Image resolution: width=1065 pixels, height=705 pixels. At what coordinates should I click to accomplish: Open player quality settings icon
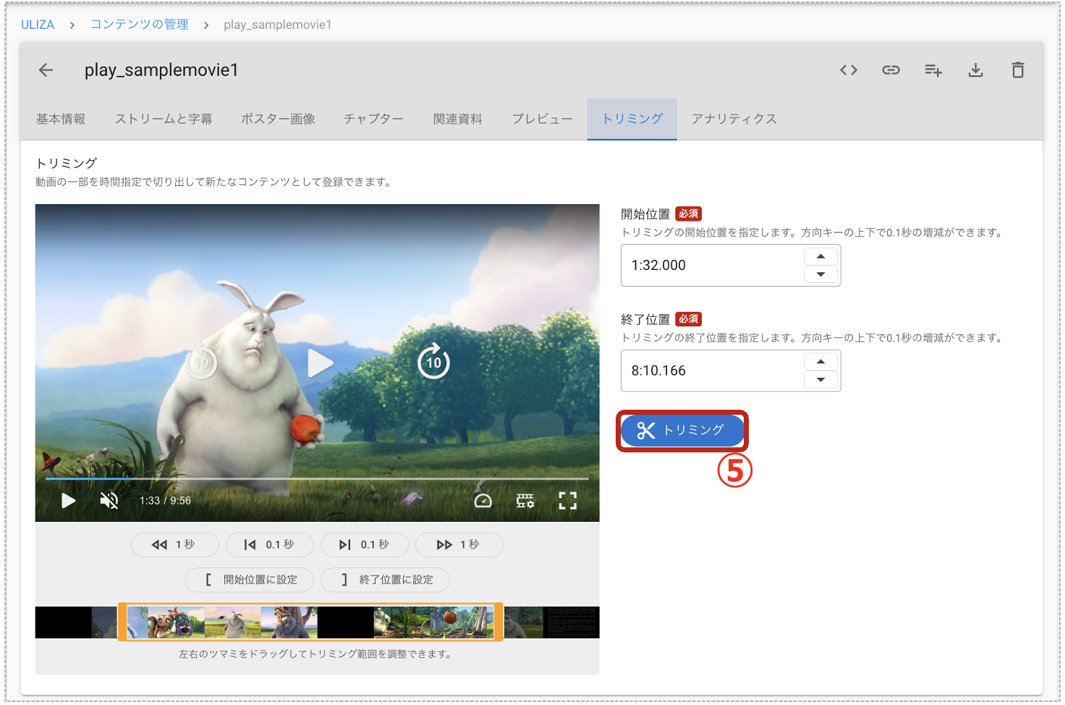[x=525, y=500]
